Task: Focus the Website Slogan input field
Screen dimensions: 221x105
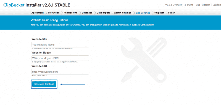Action: [60, 58]
